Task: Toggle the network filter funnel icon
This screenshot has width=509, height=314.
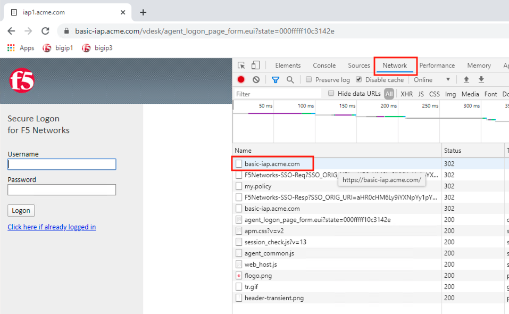Action: click(x=276, y=79)
